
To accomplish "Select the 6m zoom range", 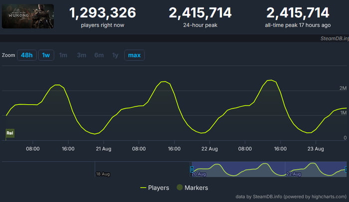I will tap(99, 55).
